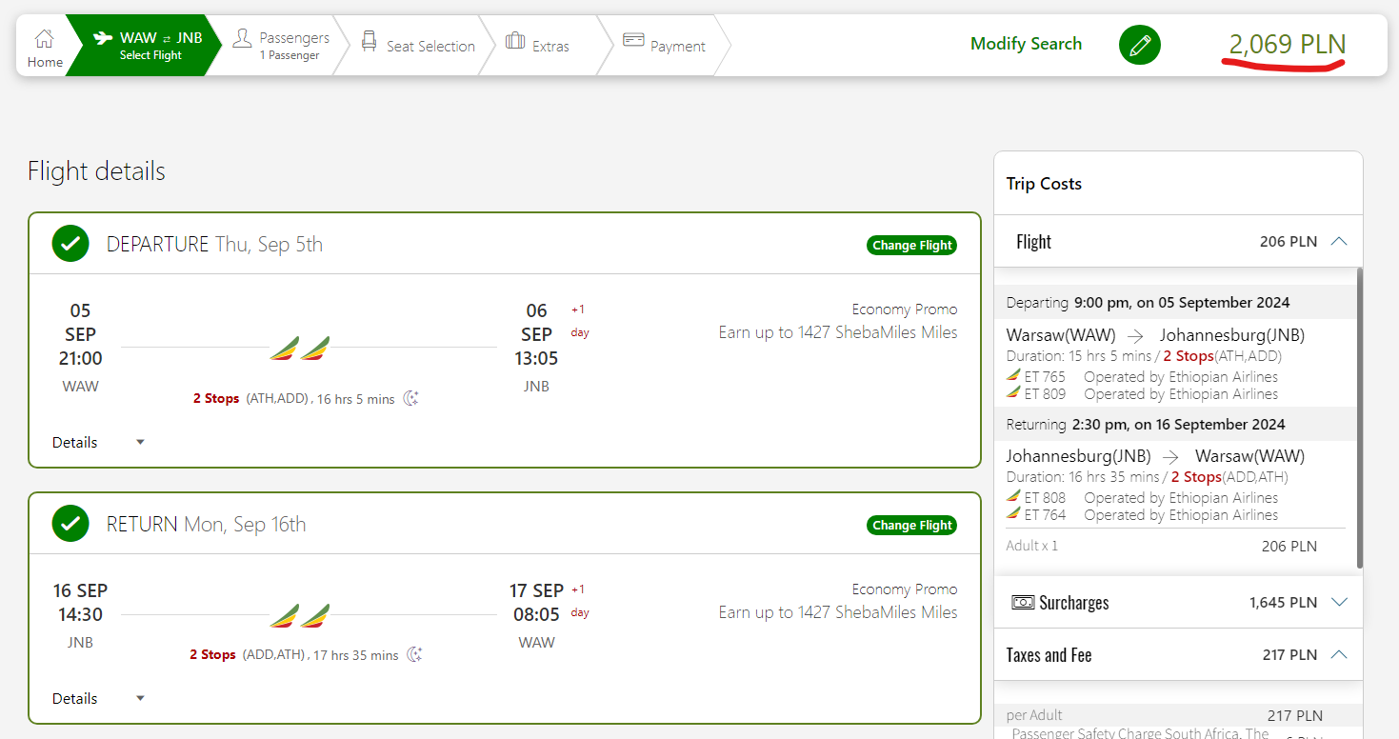Click Change Flight on the DEPARTURE card
This screenshot has height=739, width=1399.
pos(912,245)
